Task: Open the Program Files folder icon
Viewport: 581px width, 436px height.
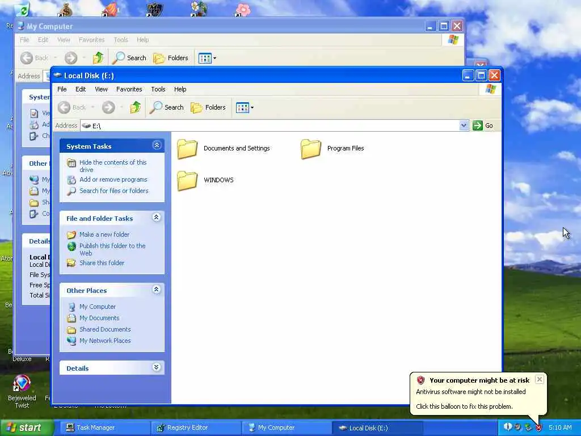Action: coord(311,149)
